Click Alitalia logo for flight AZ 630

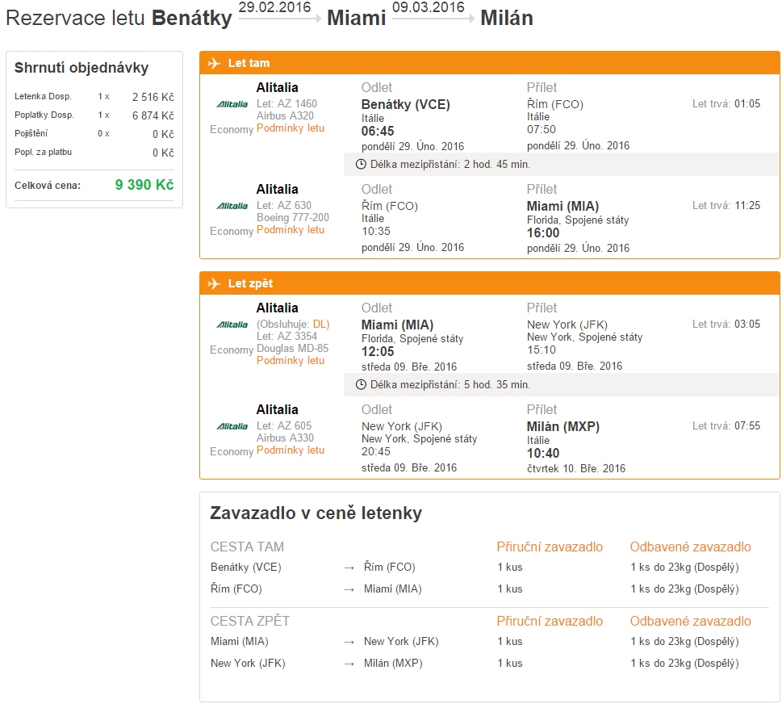click(x=232, y=206)
